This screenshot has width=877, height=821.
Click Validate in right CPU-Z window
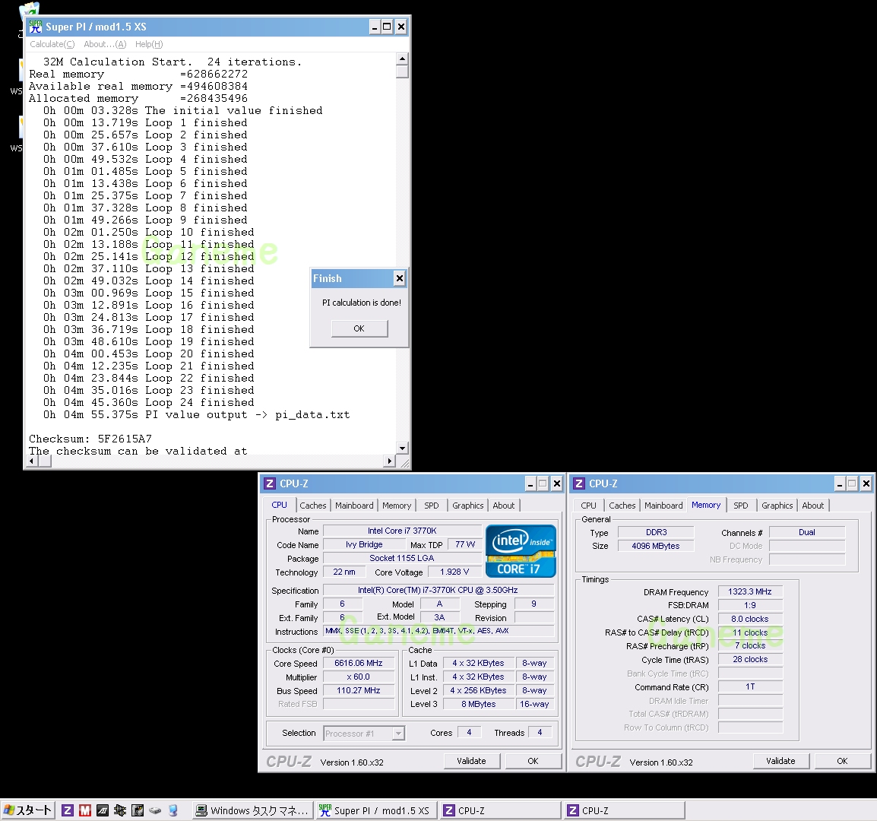(x=780, y=761)
